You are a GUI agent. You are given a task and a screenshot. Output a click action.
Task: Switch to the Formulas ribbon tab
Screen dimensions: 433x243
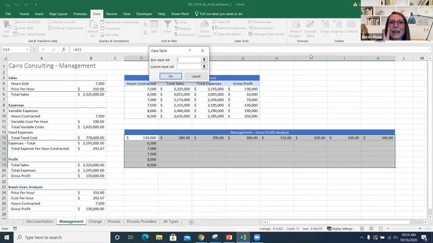[x=80, y=13]
